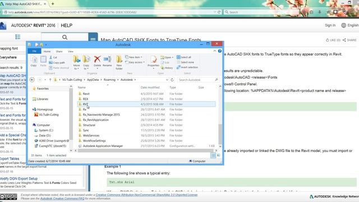This screenshot has width=359, height=202.
Task: Go up one folder level in Explorer
Action: pos(50,80)
